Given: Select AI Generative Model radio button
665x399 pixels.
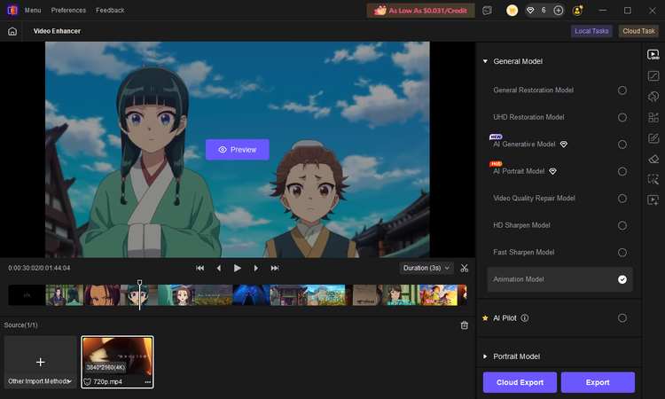Looking at the screenshot, I should tap(622, 145).
